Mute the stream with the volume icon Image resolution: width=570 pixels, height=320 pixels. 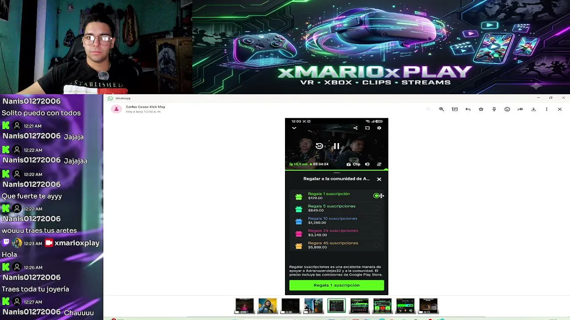click(x=367, y=164)
